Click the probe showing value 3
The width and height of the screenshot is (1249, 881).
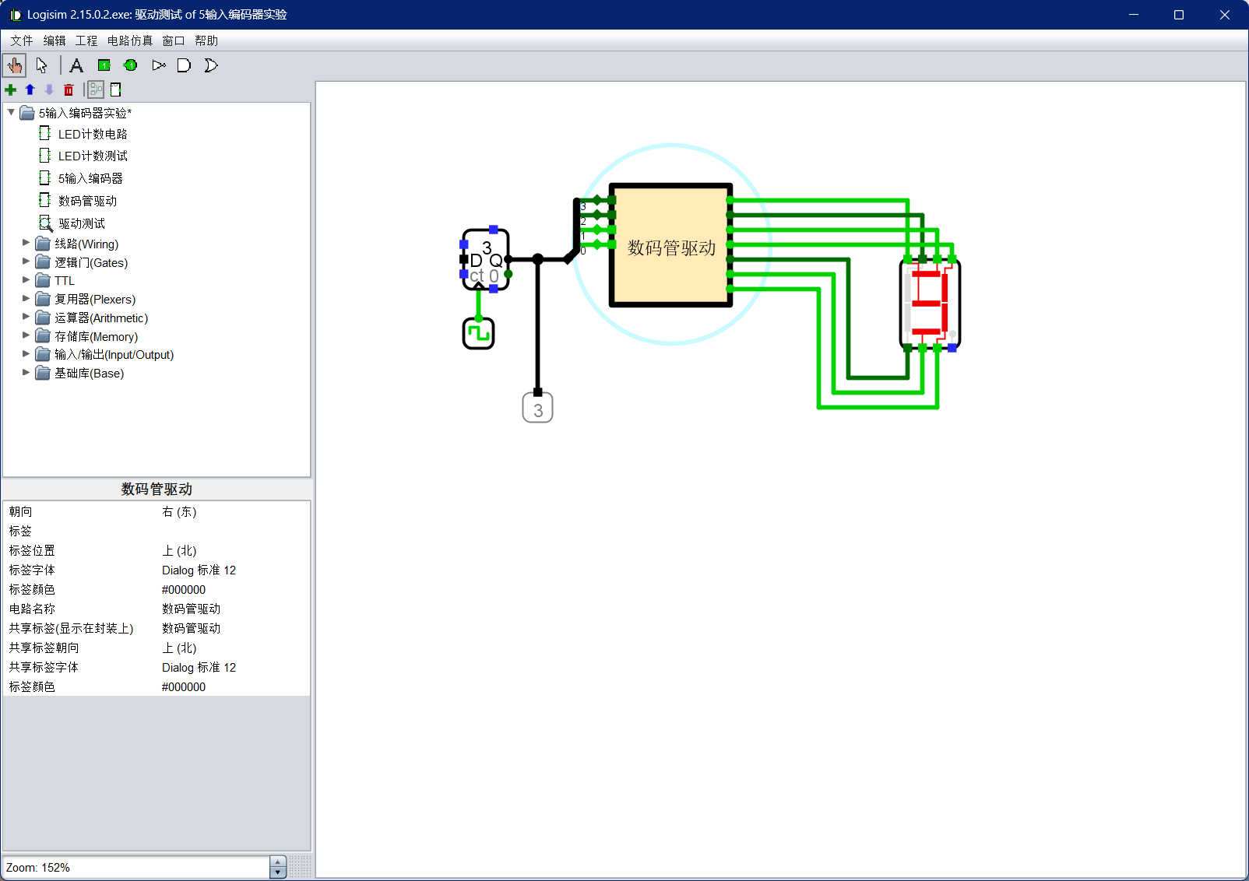click(537, 408)
